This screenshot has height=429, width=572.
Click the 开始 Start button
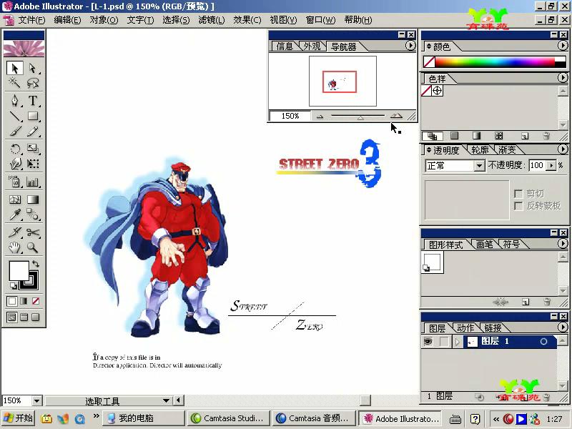pyautogui.click(x=19, y=418)
